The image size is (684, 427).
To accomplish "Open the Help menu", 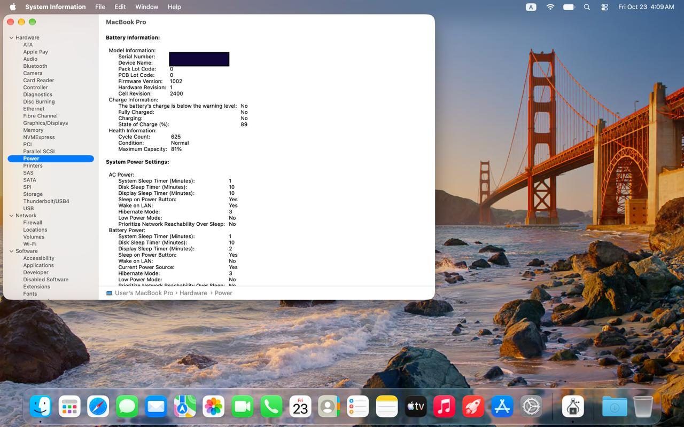I will pyautogui.click(x=174, y=7).
